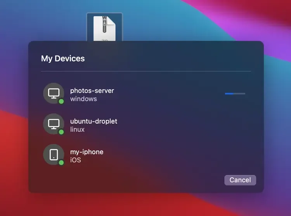This screenshot has width=291, height=216.
Task: Click the ubuntu-droplet monitor icon
Action: (54, 124)
